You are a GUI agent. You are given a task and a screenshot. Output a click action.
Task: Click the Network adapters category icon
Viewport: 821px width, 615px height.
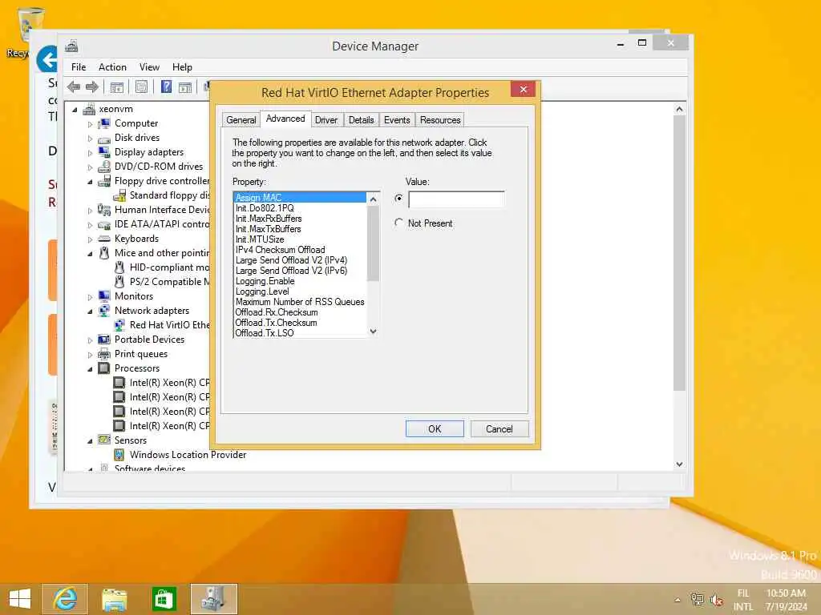[x=104, y=311]
